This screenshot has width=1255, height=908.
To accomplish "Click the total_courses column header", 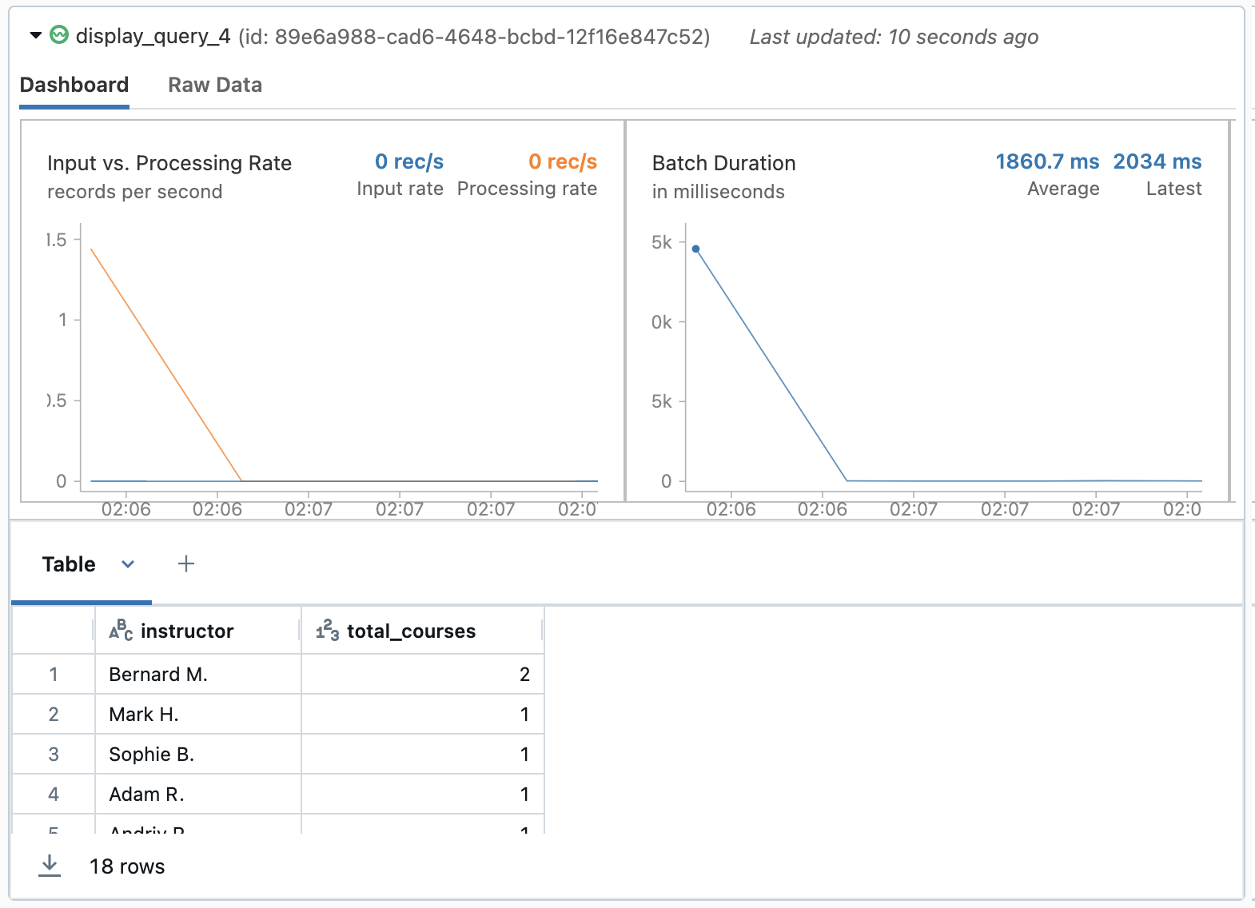I will coord(423,631).
